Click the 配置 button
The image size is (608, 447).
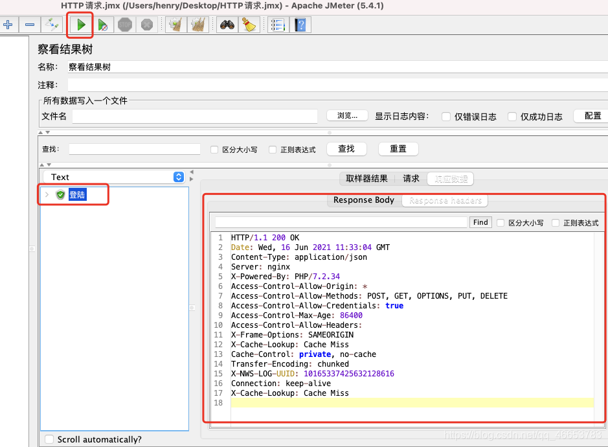[x=592, y=115]
